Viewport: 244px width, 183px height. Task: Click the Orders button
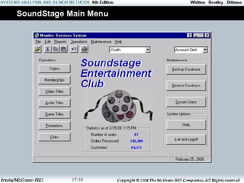click(x=55, y=68)
